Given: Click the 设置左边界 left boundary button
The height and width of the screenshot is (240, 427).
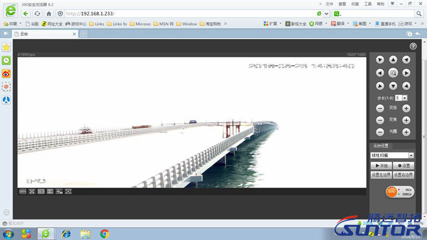Looking at the screenshot, I should click(x=381, y=175).
